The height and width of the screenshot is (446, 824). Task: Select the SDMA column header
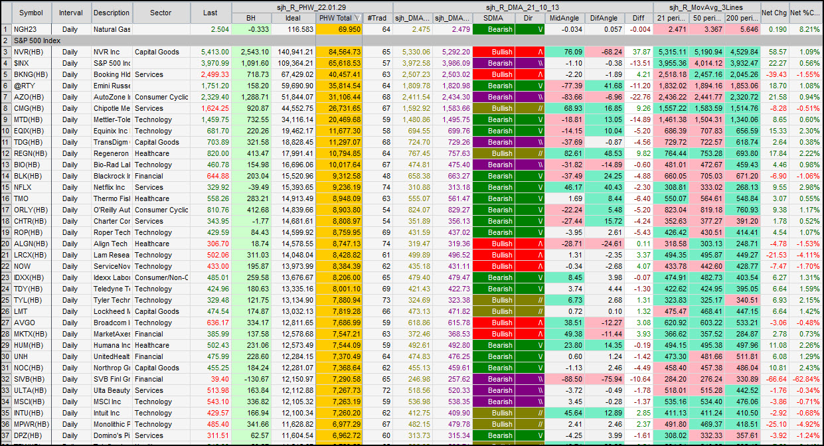coord(494,18)
